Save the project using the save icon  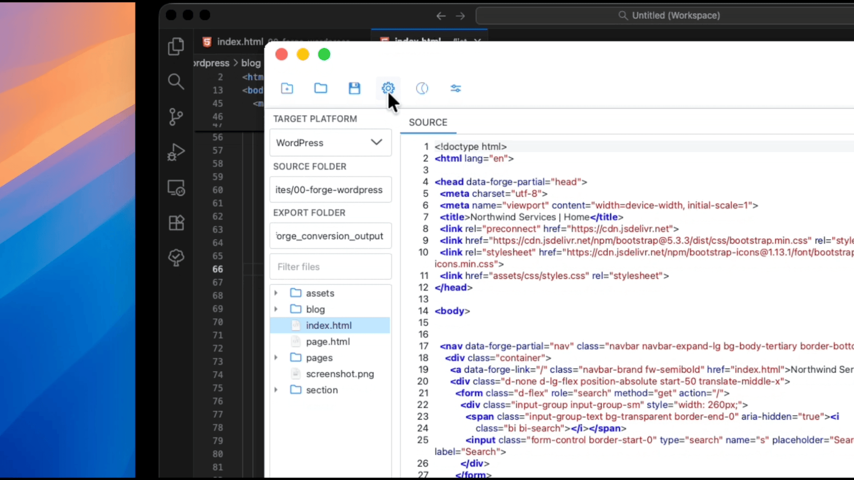pos(354,88)
